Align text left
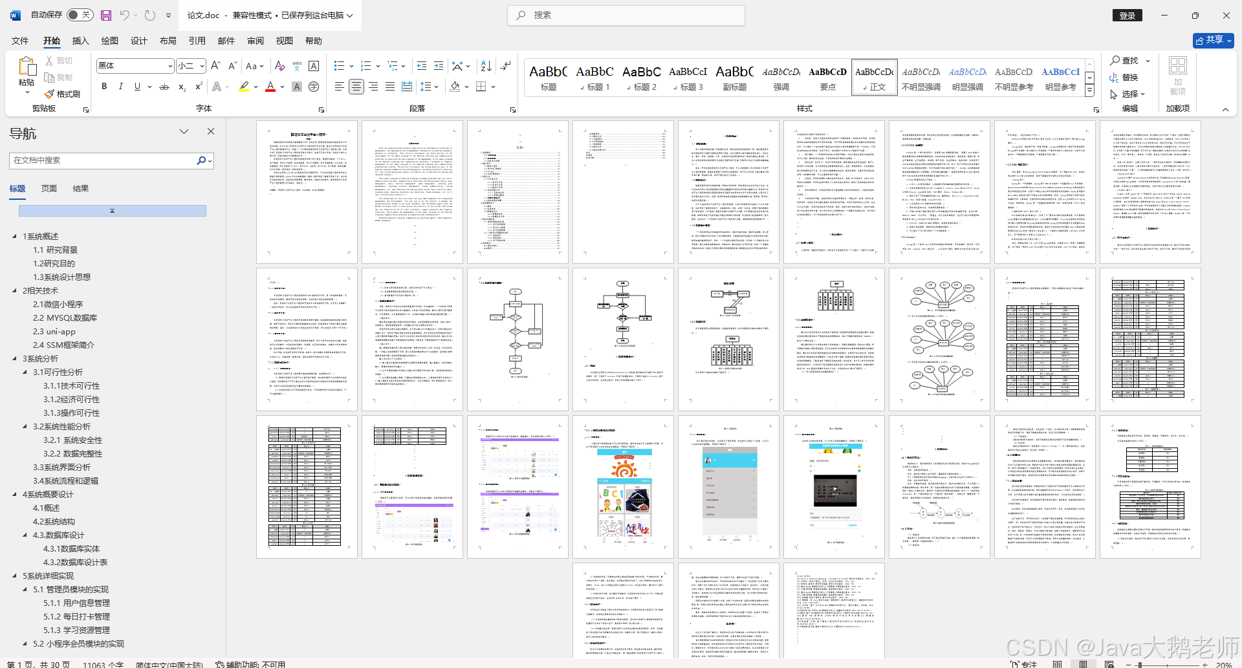 [x=340, y=87]
